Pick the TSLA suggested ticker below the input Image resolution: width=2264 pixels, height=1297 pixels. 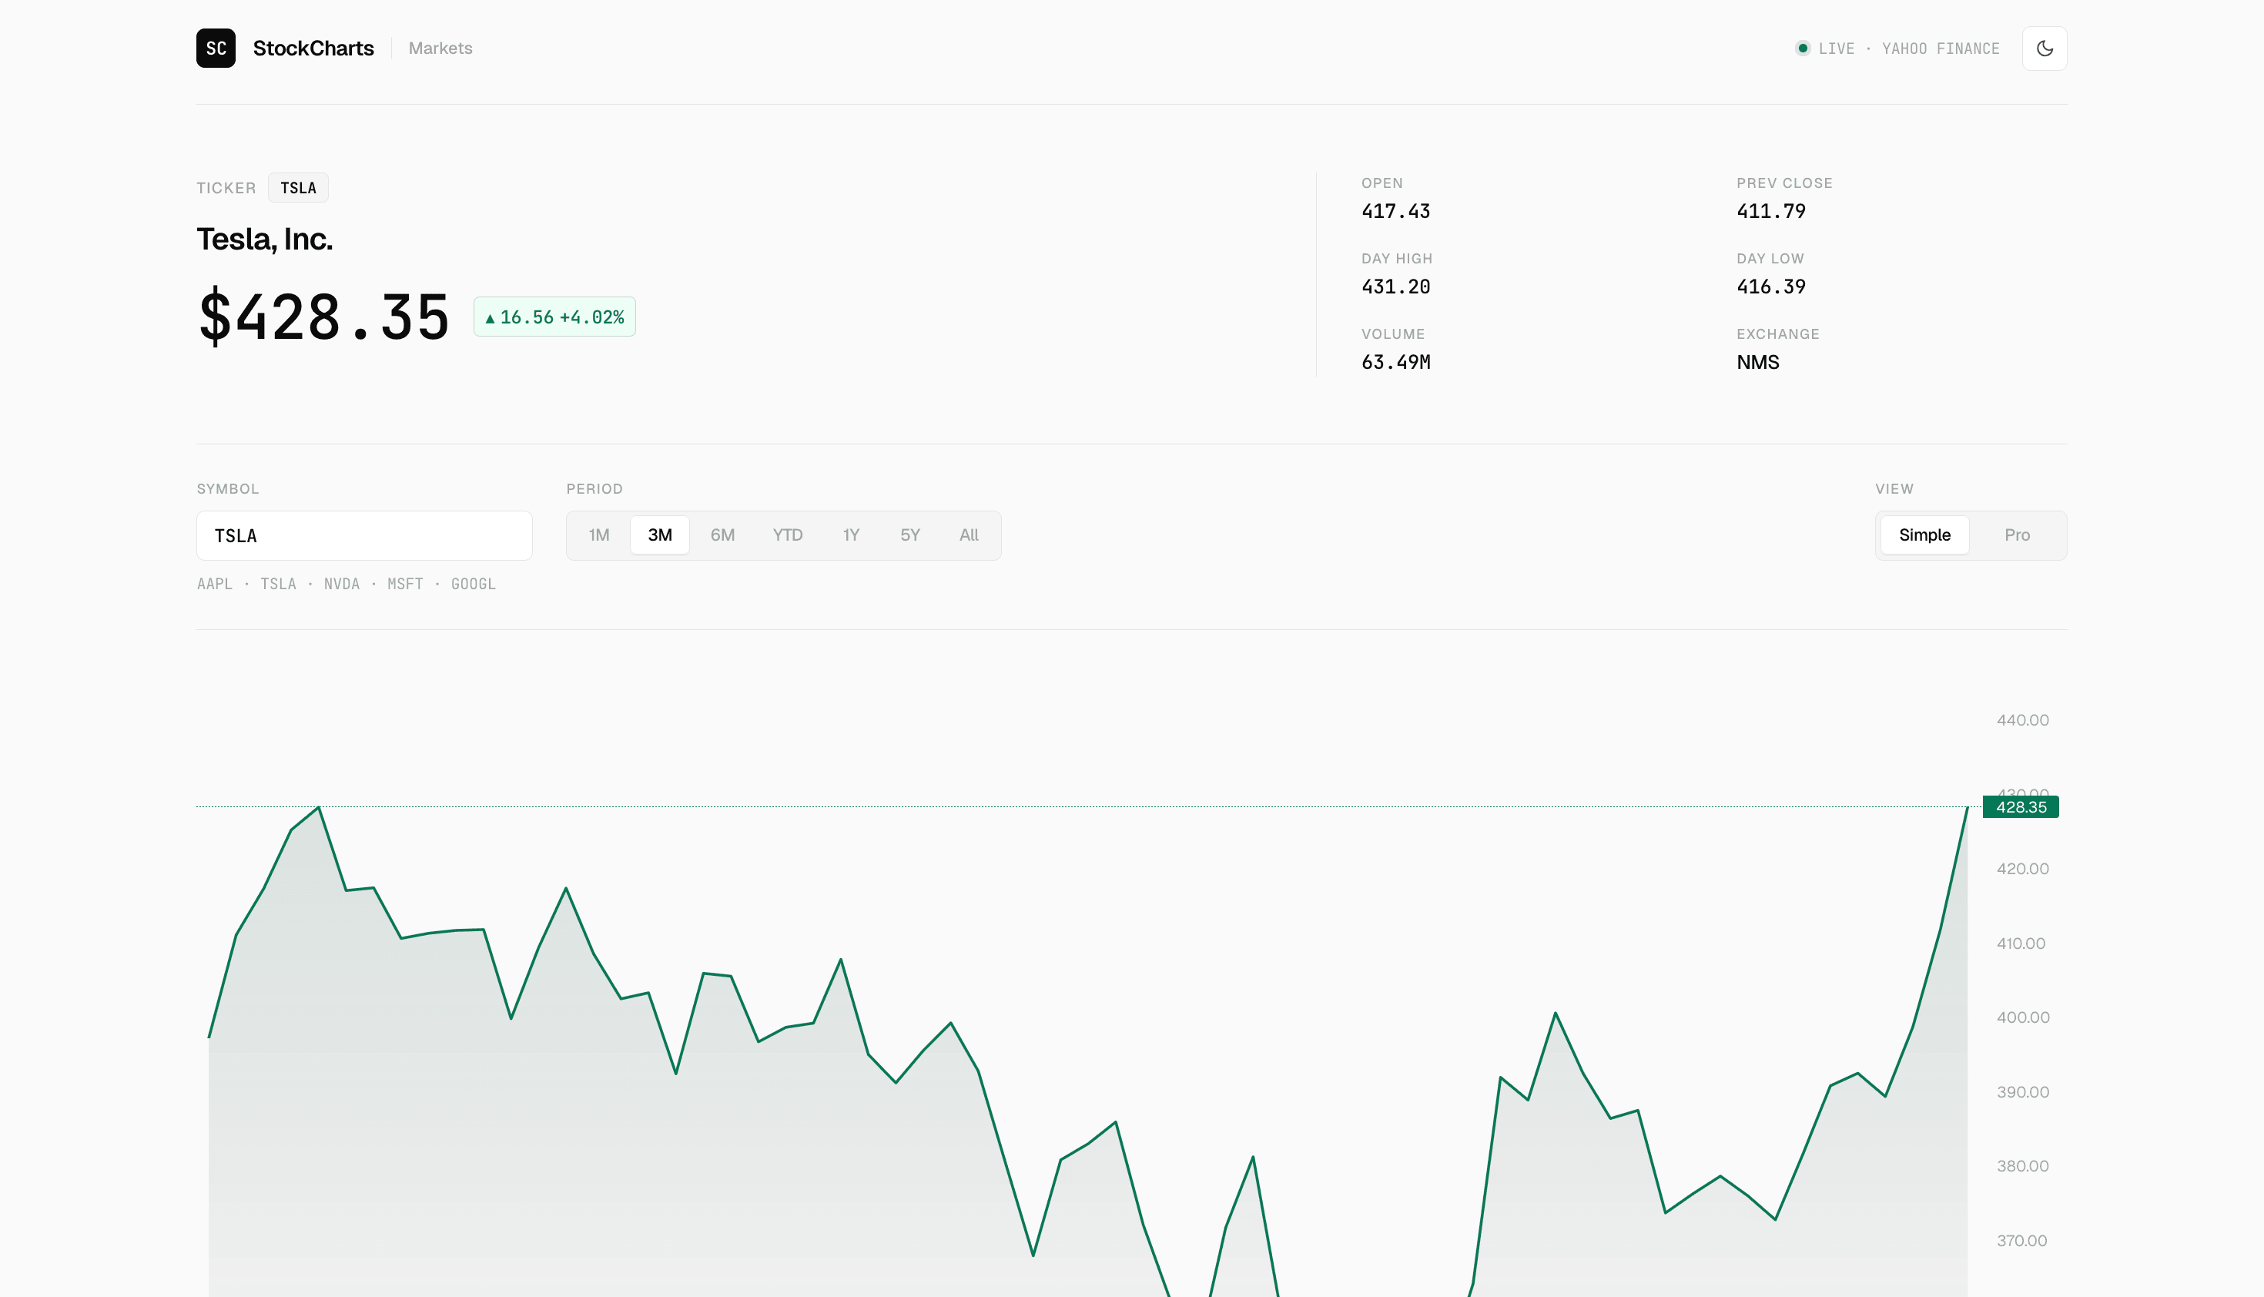[278, 584]
